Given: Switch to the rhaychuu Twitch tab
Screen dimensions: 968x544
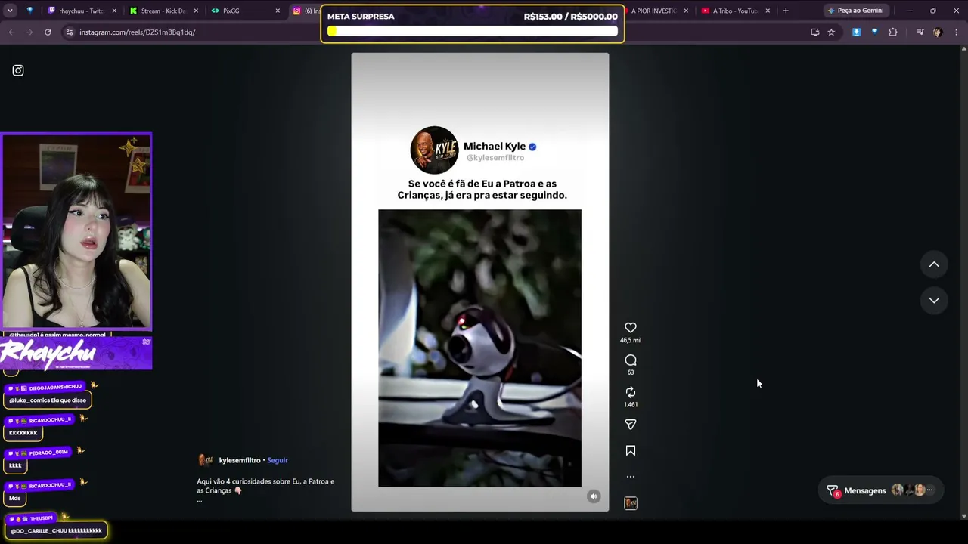Looking at the screenshot, I should pos(82,11).
